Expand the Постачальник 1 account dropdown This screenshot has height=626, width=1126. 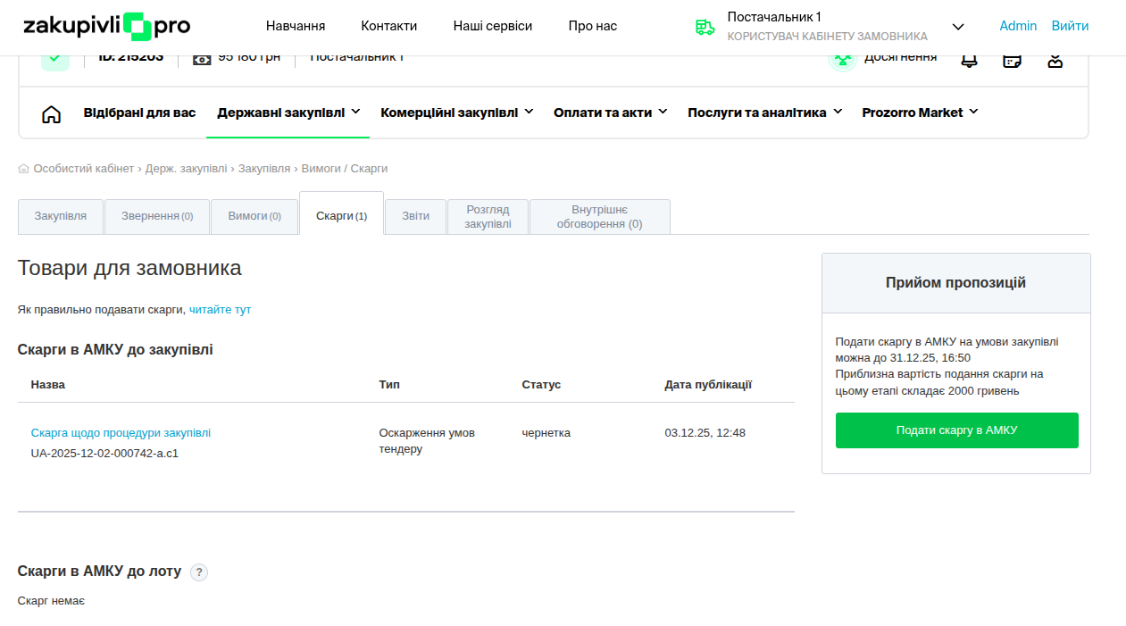(x=958, y=27)
